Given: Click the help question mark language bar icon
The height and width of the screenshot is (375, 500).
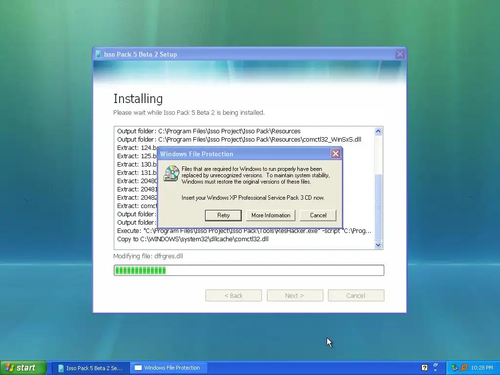Looking at the screenshot, I should coord(424,368).
